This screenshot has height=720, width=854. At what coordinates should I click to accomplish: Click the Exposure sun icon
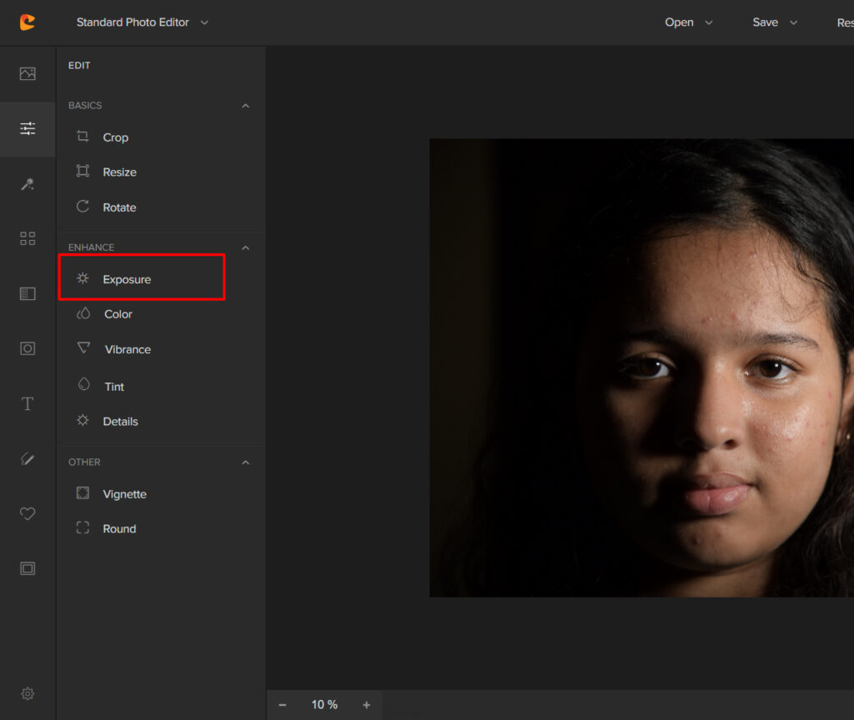click(83, 278)
